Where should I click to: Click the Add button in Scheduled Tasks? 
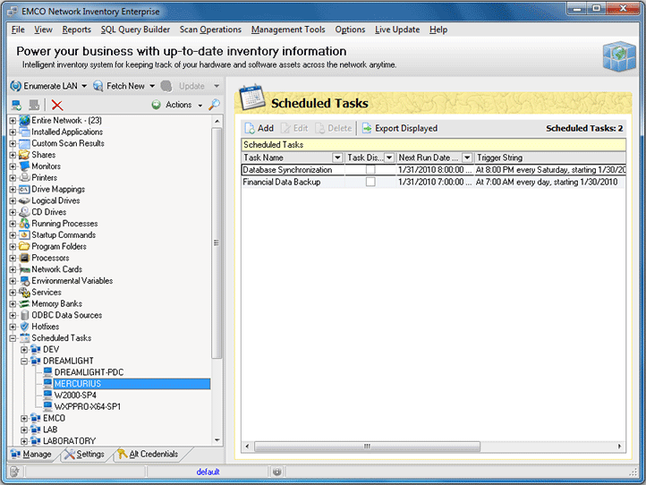[x=259, y=128]
